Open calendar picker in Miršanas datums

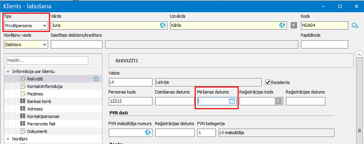point(232,101)
